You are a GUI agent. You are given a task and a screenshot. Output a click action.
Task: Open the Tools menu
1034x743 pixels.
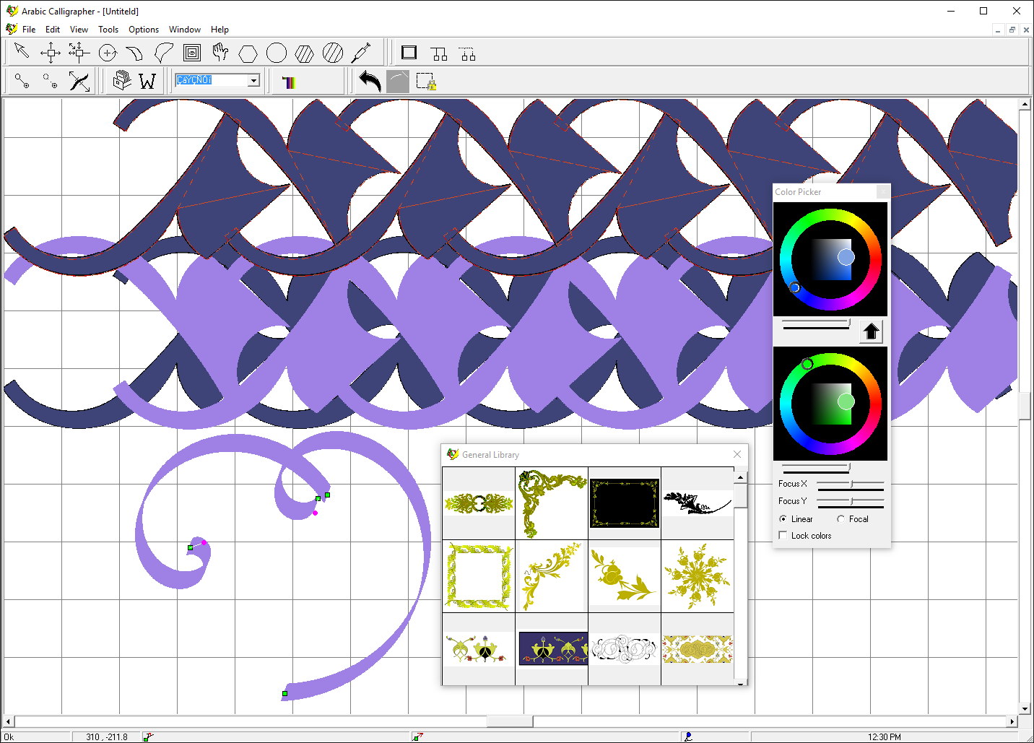(108, 30)
